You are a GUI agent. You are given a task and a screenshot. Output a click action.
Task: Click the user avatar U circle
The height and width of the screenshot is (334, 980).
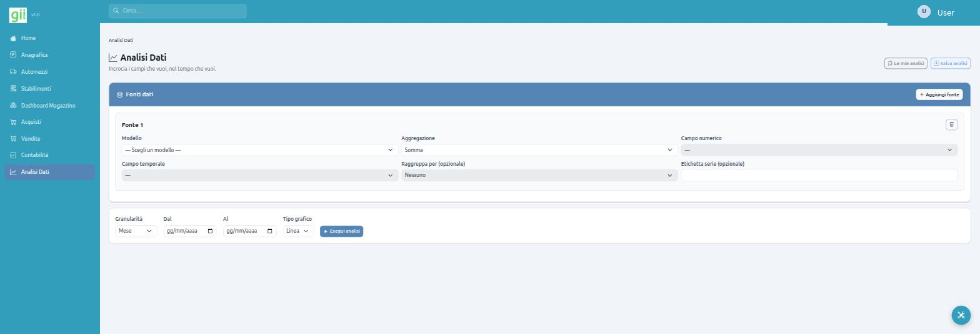coord(924,11)
